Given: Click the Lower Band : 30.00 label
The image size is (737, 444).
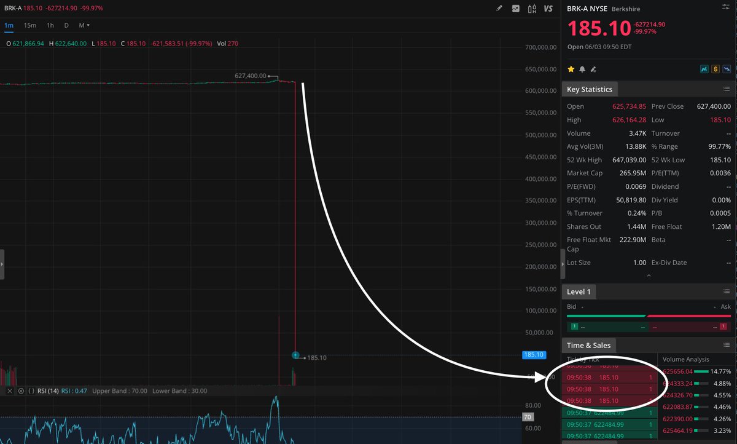Looking at the screenshot, I should click(x=180, y=391).
